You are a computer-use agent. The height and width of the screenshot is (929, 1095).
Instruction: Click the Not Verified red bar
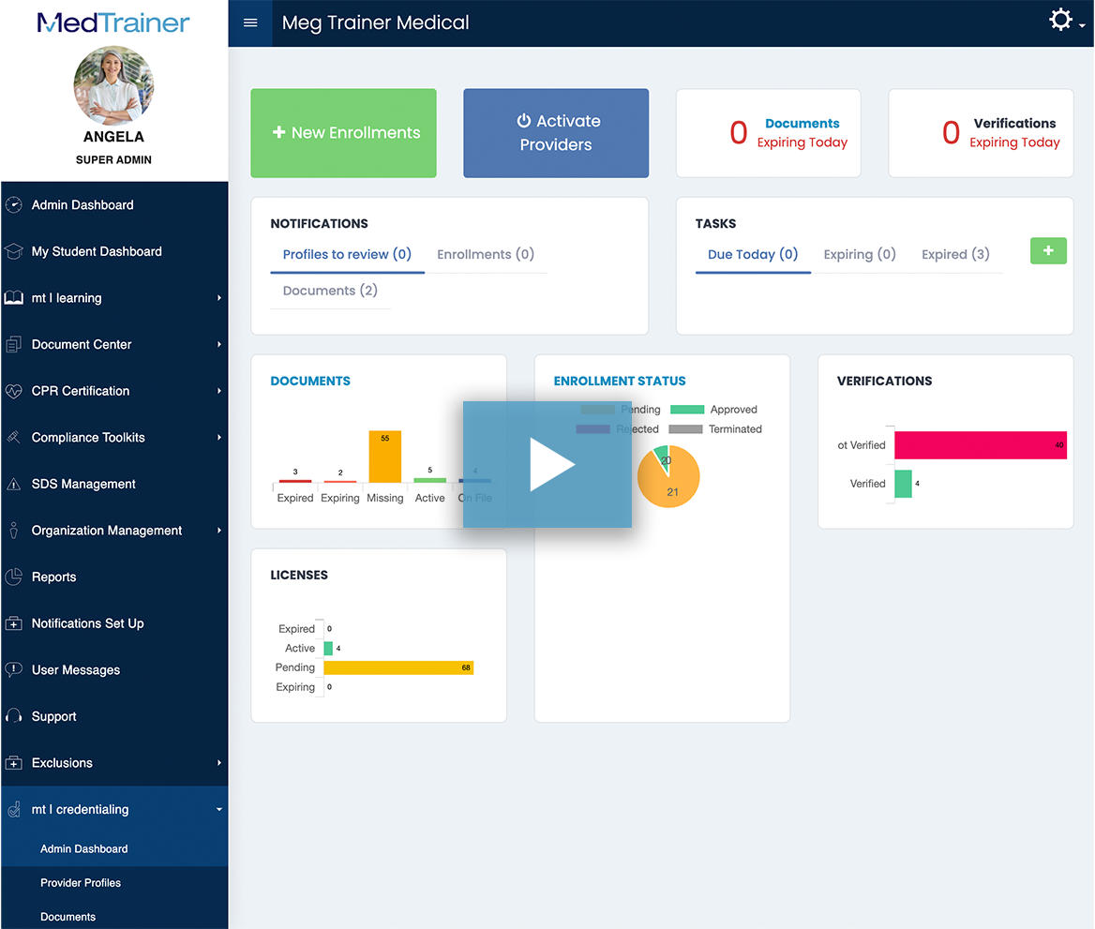tap(981, 445)
